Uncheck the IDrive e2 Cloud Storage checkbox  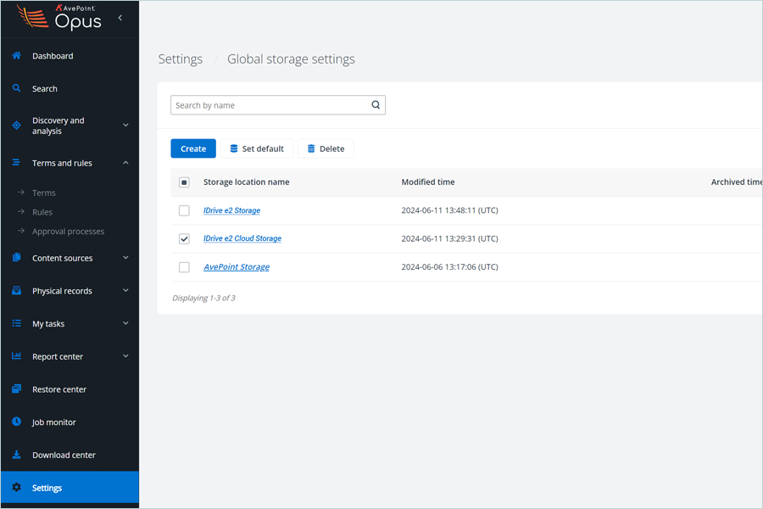click(184, 238)
